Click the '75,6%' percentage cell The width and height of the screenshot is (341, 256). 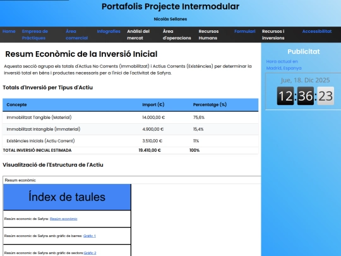(x=199, y=118)
